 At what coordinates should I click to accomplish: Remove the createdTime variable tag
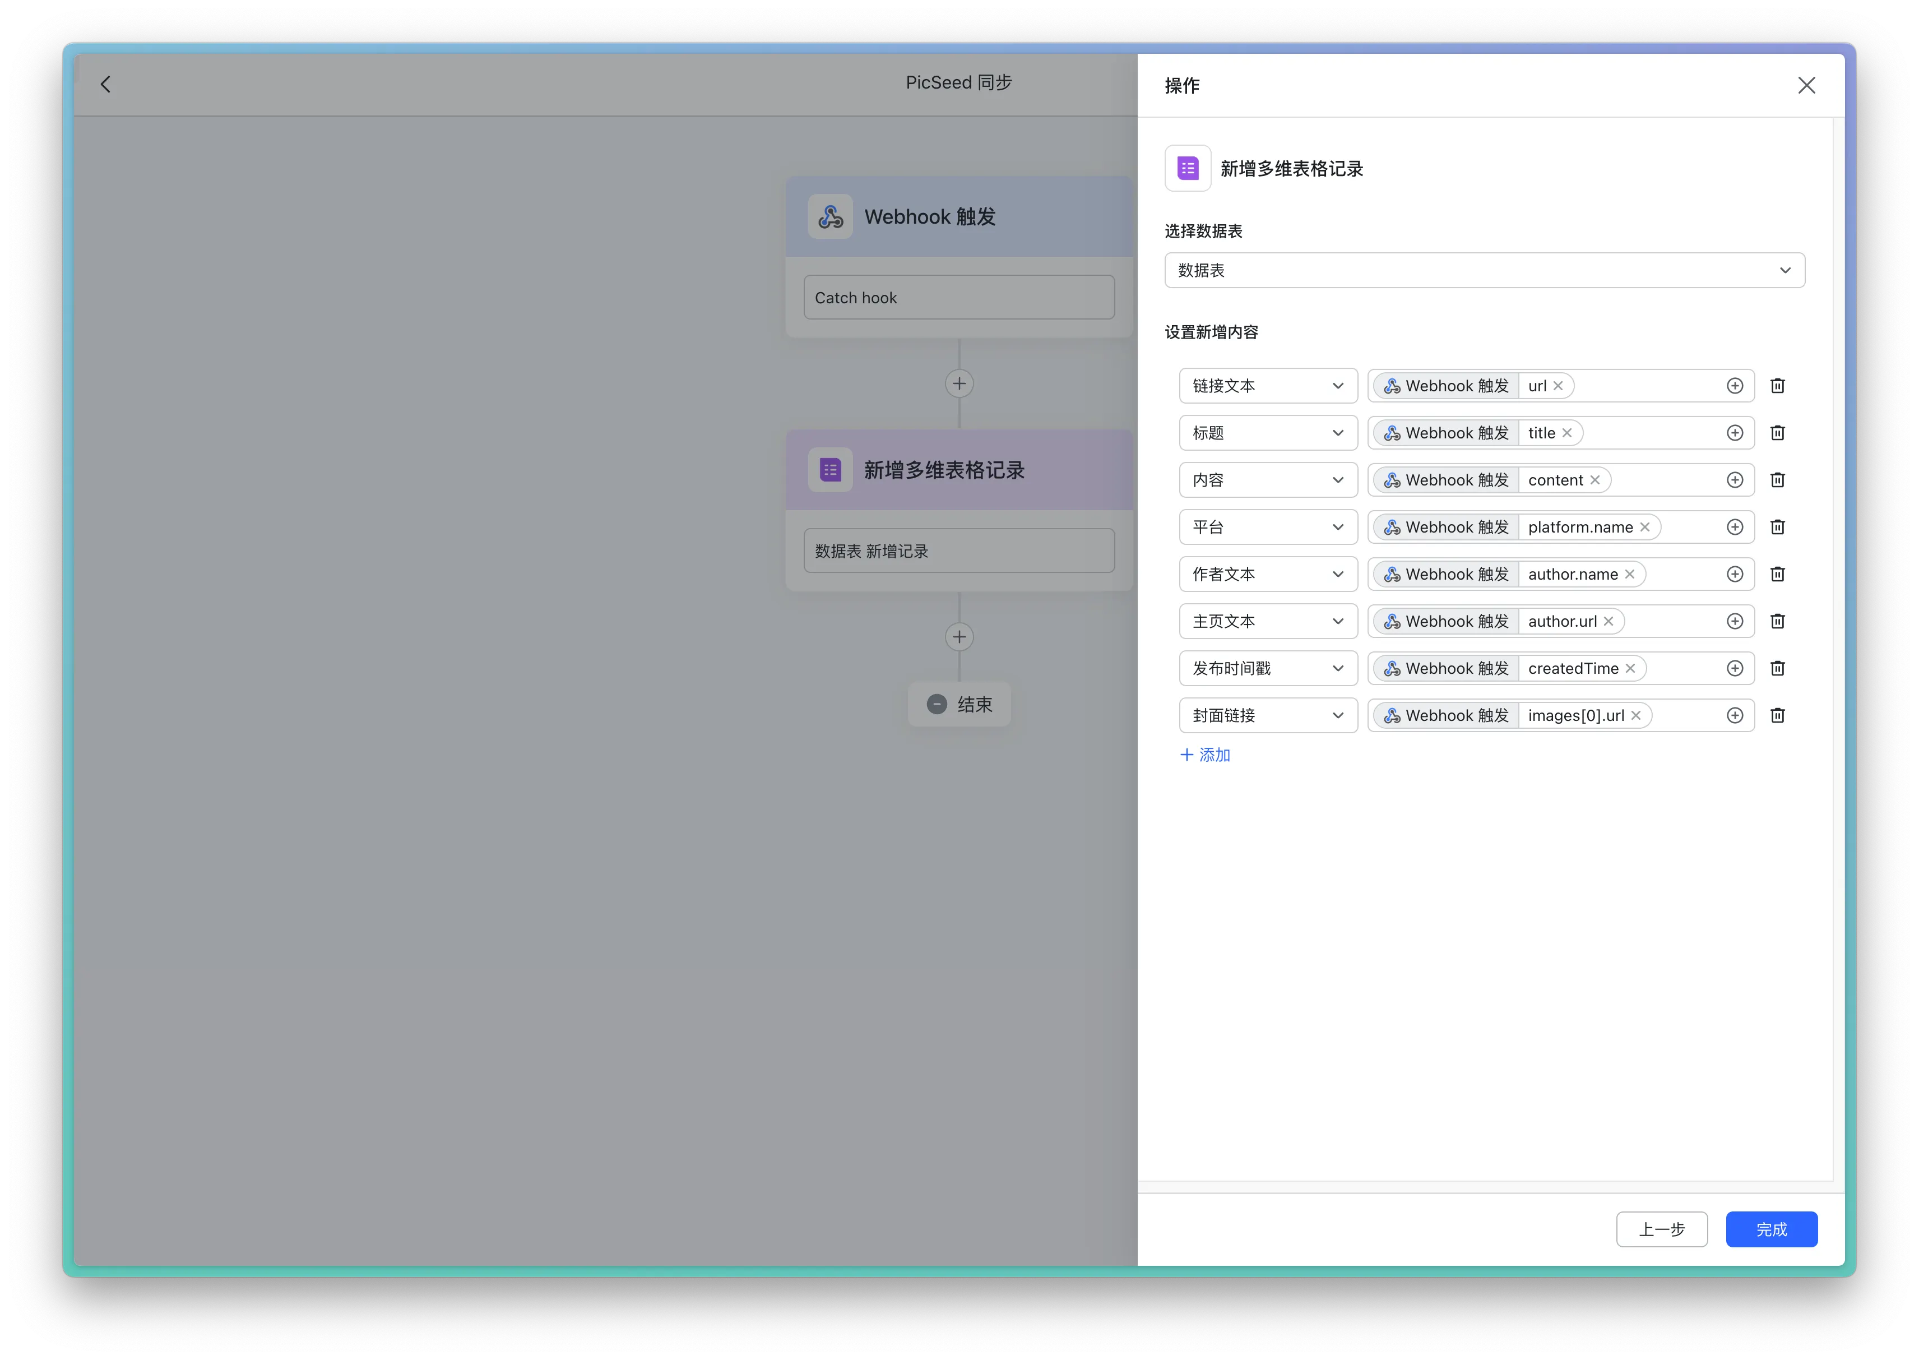[x=1630, y=668]
